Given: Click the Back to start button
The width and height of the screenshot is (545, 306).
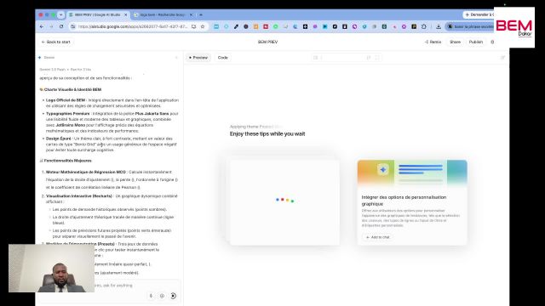Looking at the screenshot, I should pos(56,42).
